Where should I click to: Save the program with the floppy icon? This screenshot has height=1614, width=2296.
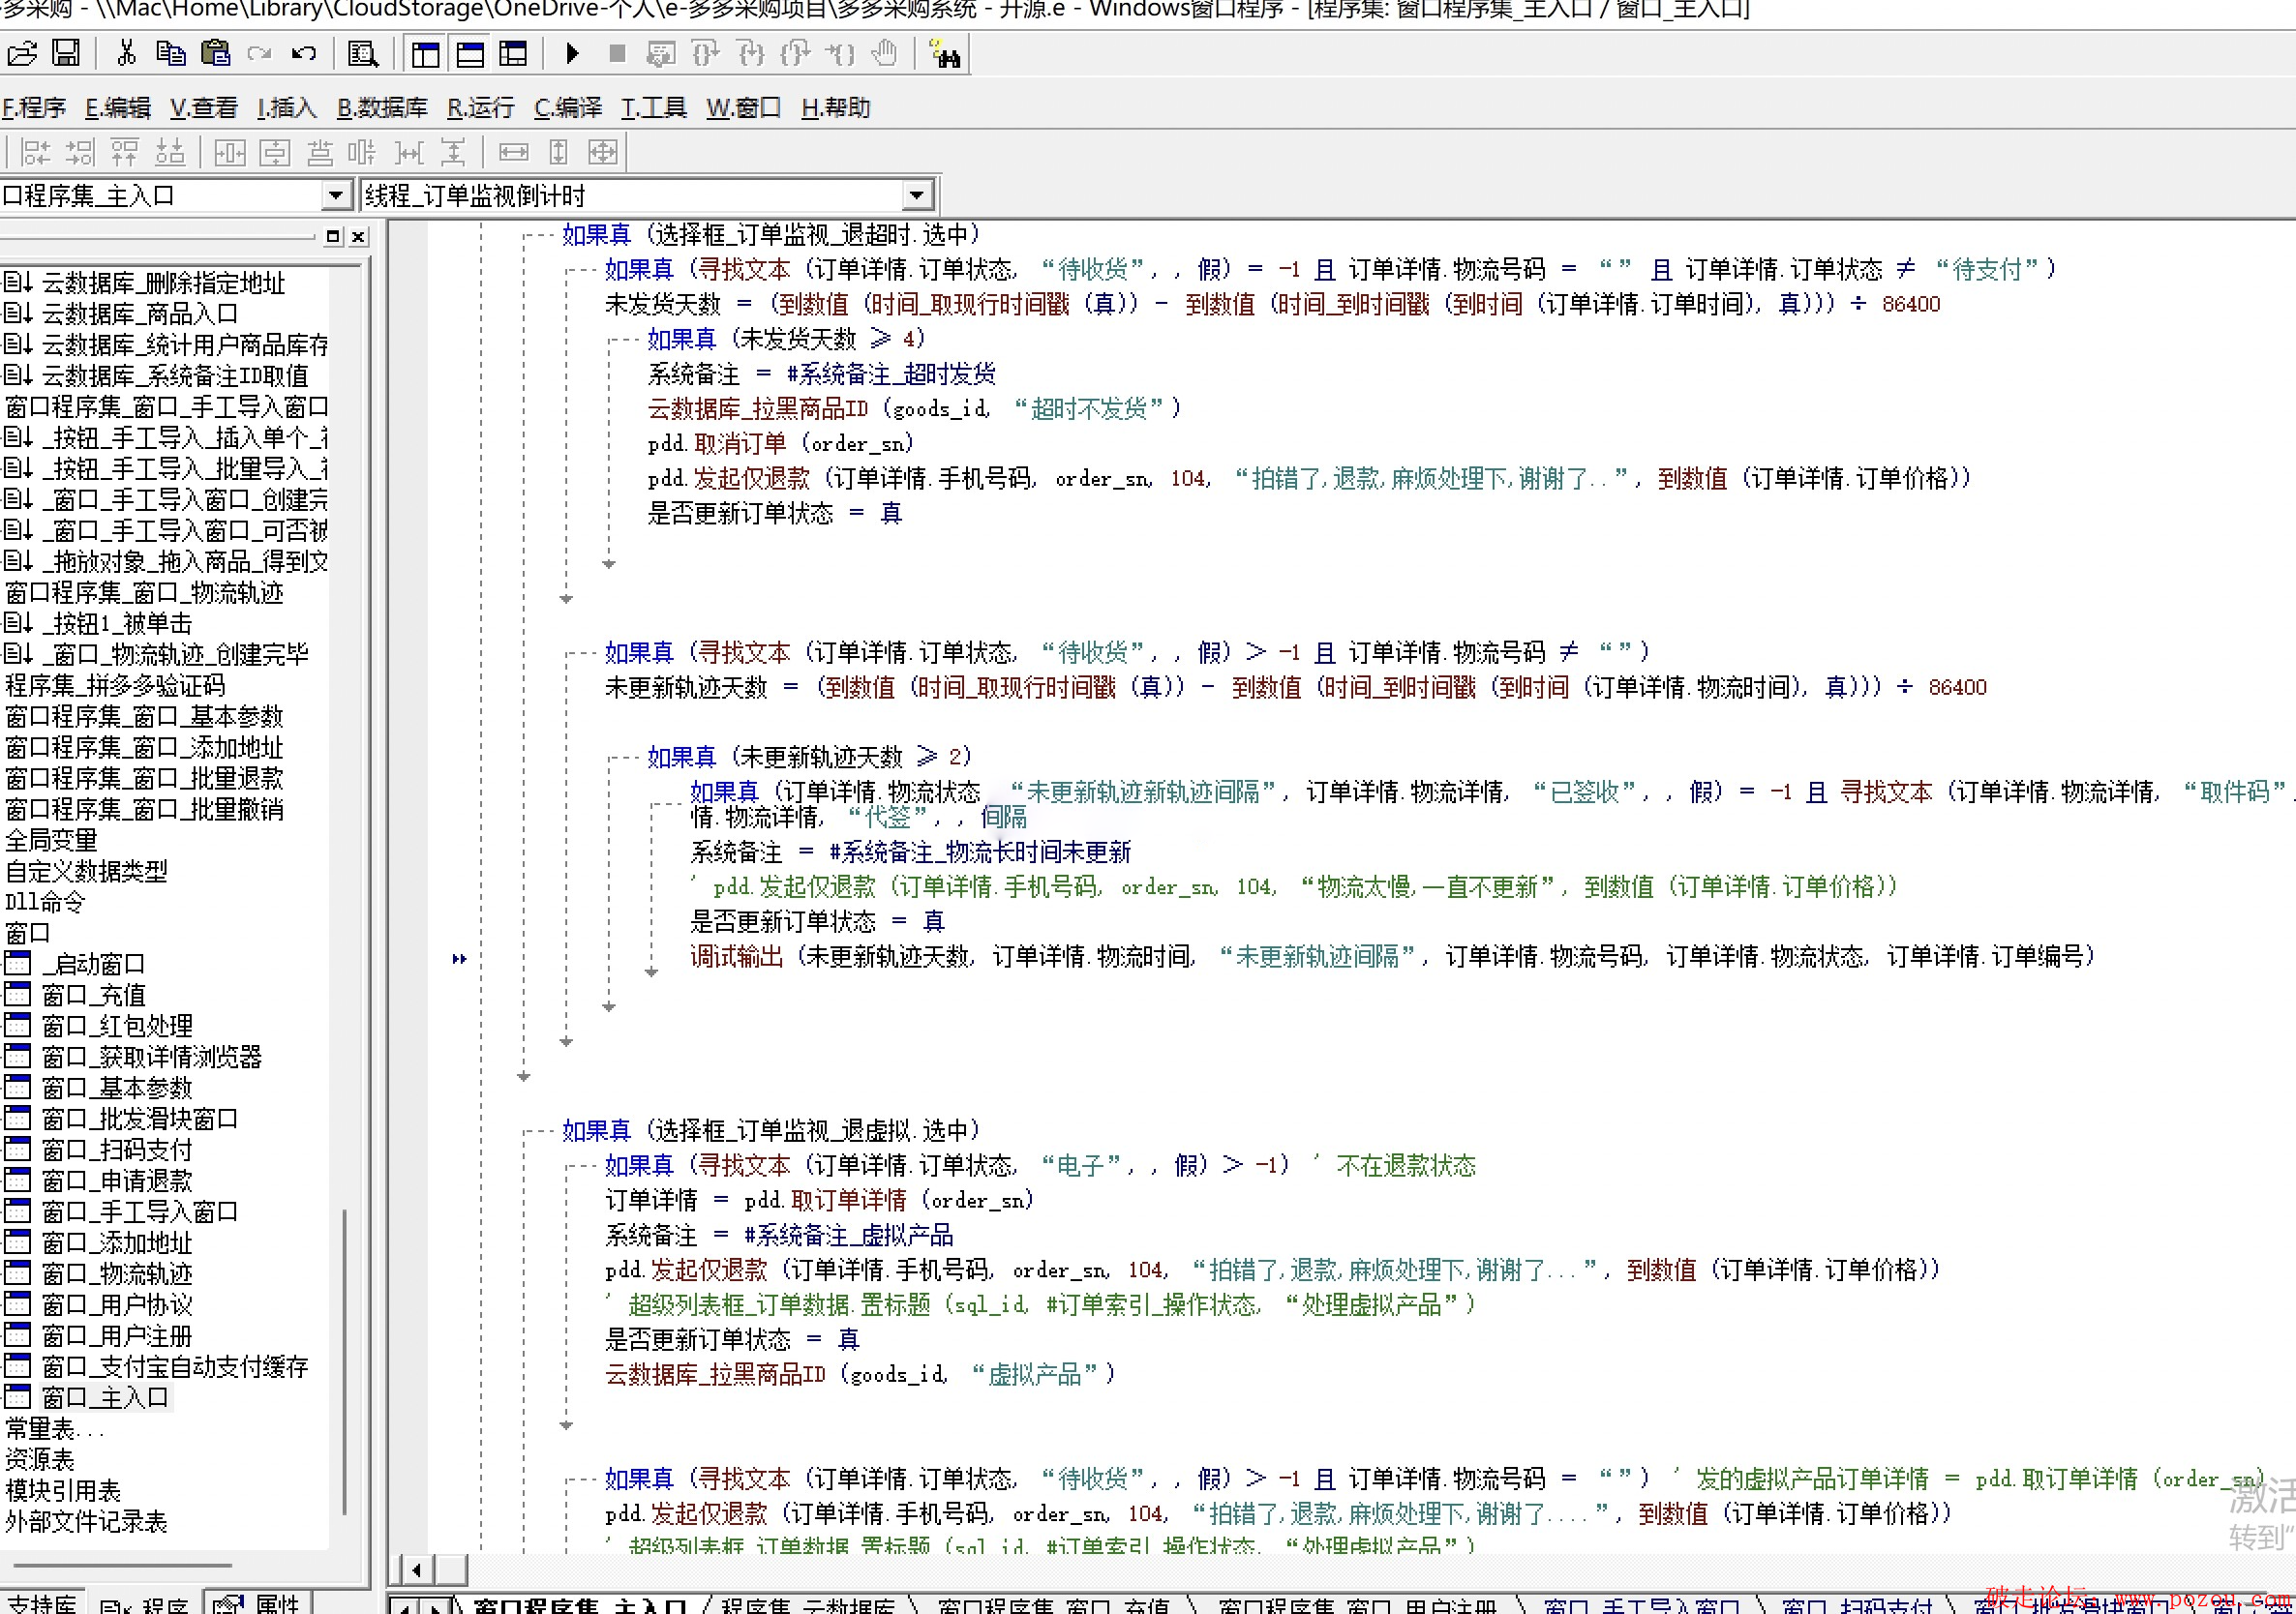coord(66,53)
